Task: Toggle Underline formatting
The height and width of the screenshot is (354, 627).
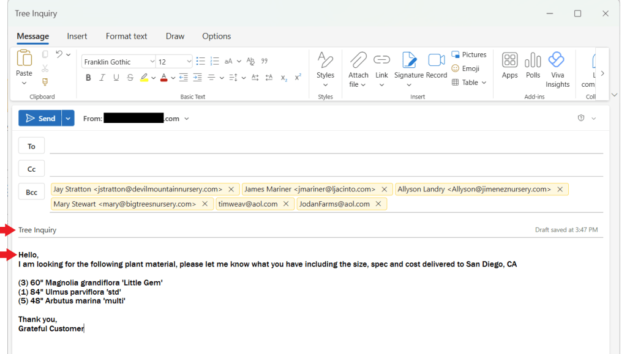Action: point(116,78)
